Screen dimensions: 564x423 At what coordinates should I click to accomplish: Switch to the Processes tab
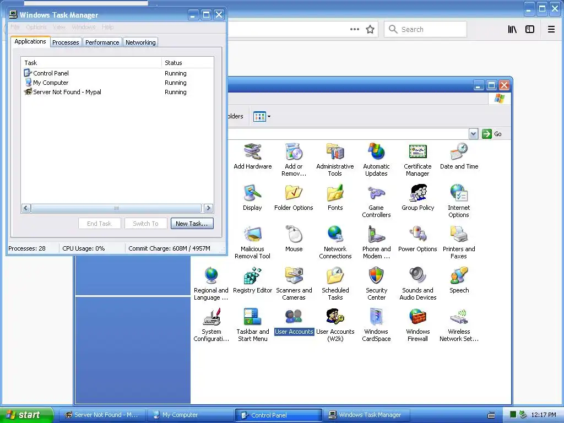66,42
